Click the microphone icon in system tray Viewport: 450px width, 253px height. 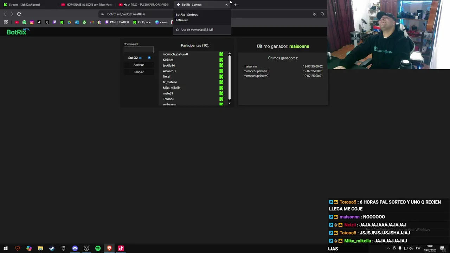tap(400, 248)
